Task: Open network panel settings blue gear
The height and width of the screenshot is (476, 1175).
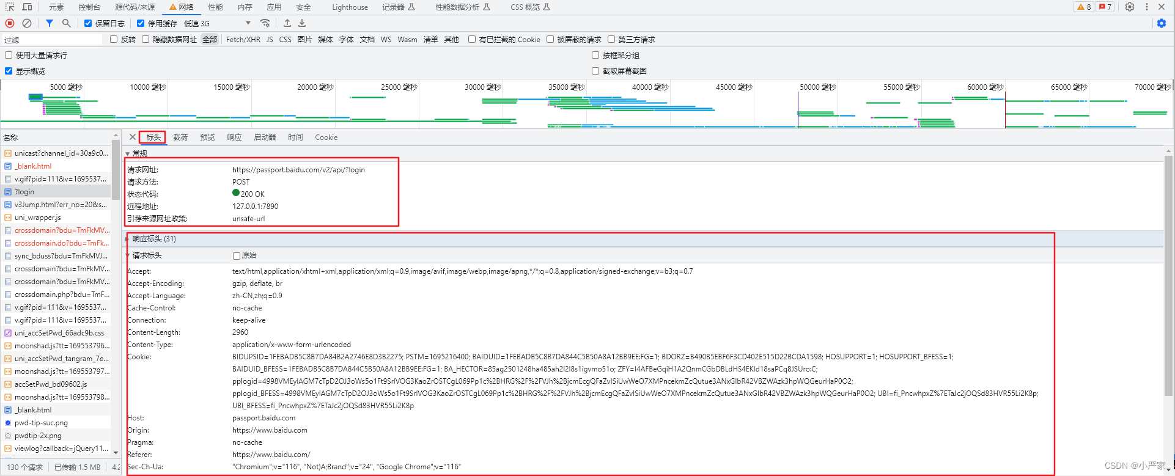Action: 1162,23
